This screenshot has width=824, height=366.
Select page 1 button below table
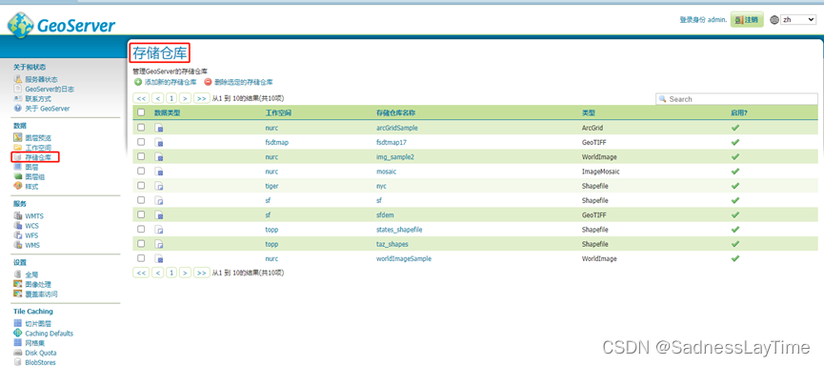point(171,273)
